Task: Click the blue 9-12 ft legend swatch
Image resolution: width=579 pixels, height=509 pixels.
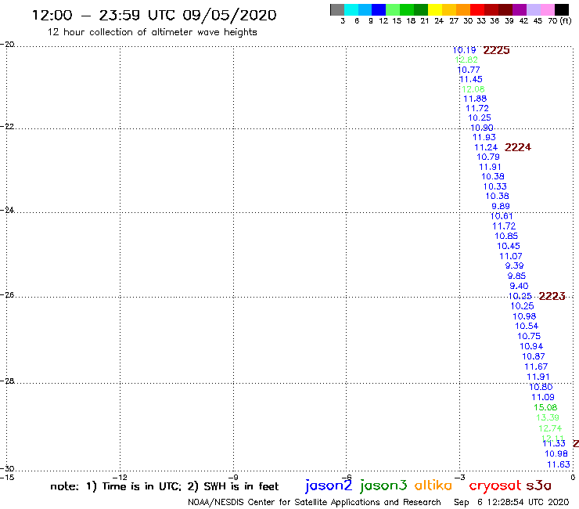Action: coord(379,9)
